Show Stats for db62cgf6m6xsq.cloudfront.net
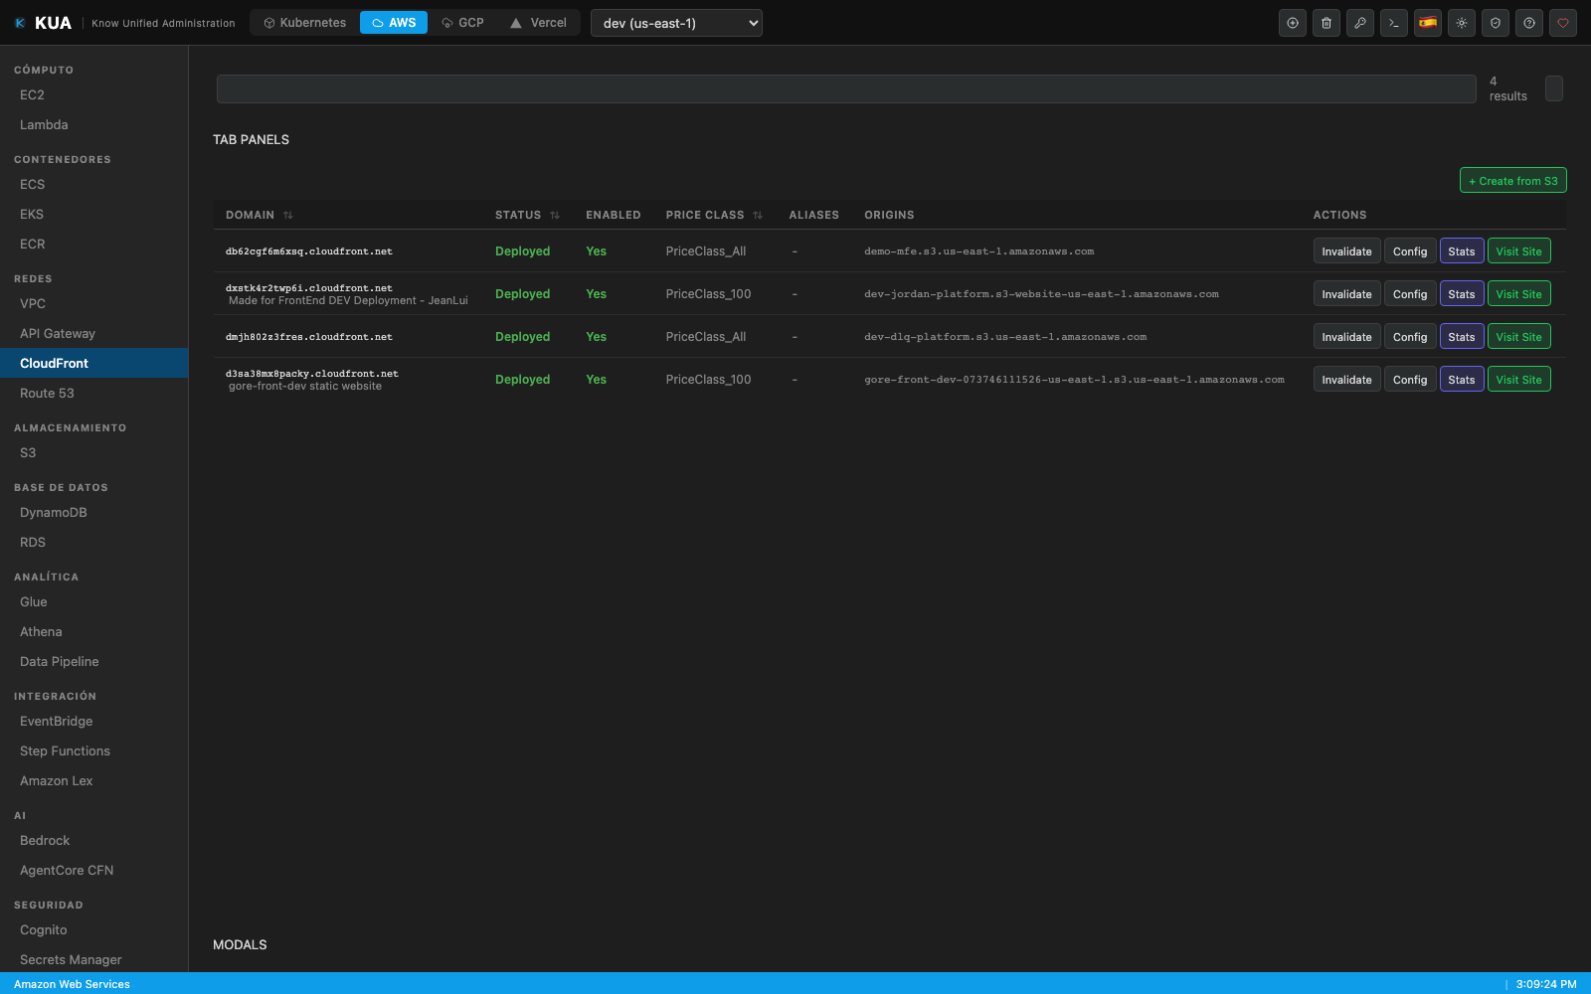The height and width of the screenshot is (994, 1591). point(1462,251)
